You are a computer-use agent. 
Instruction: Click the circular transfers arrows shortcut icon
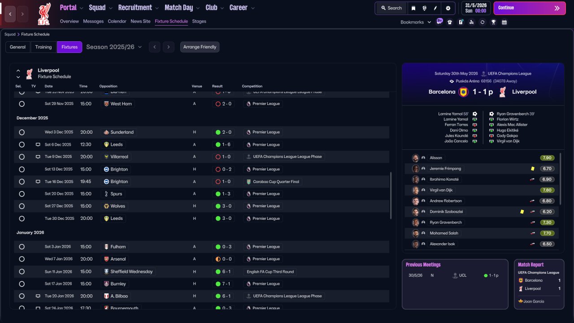482,22
